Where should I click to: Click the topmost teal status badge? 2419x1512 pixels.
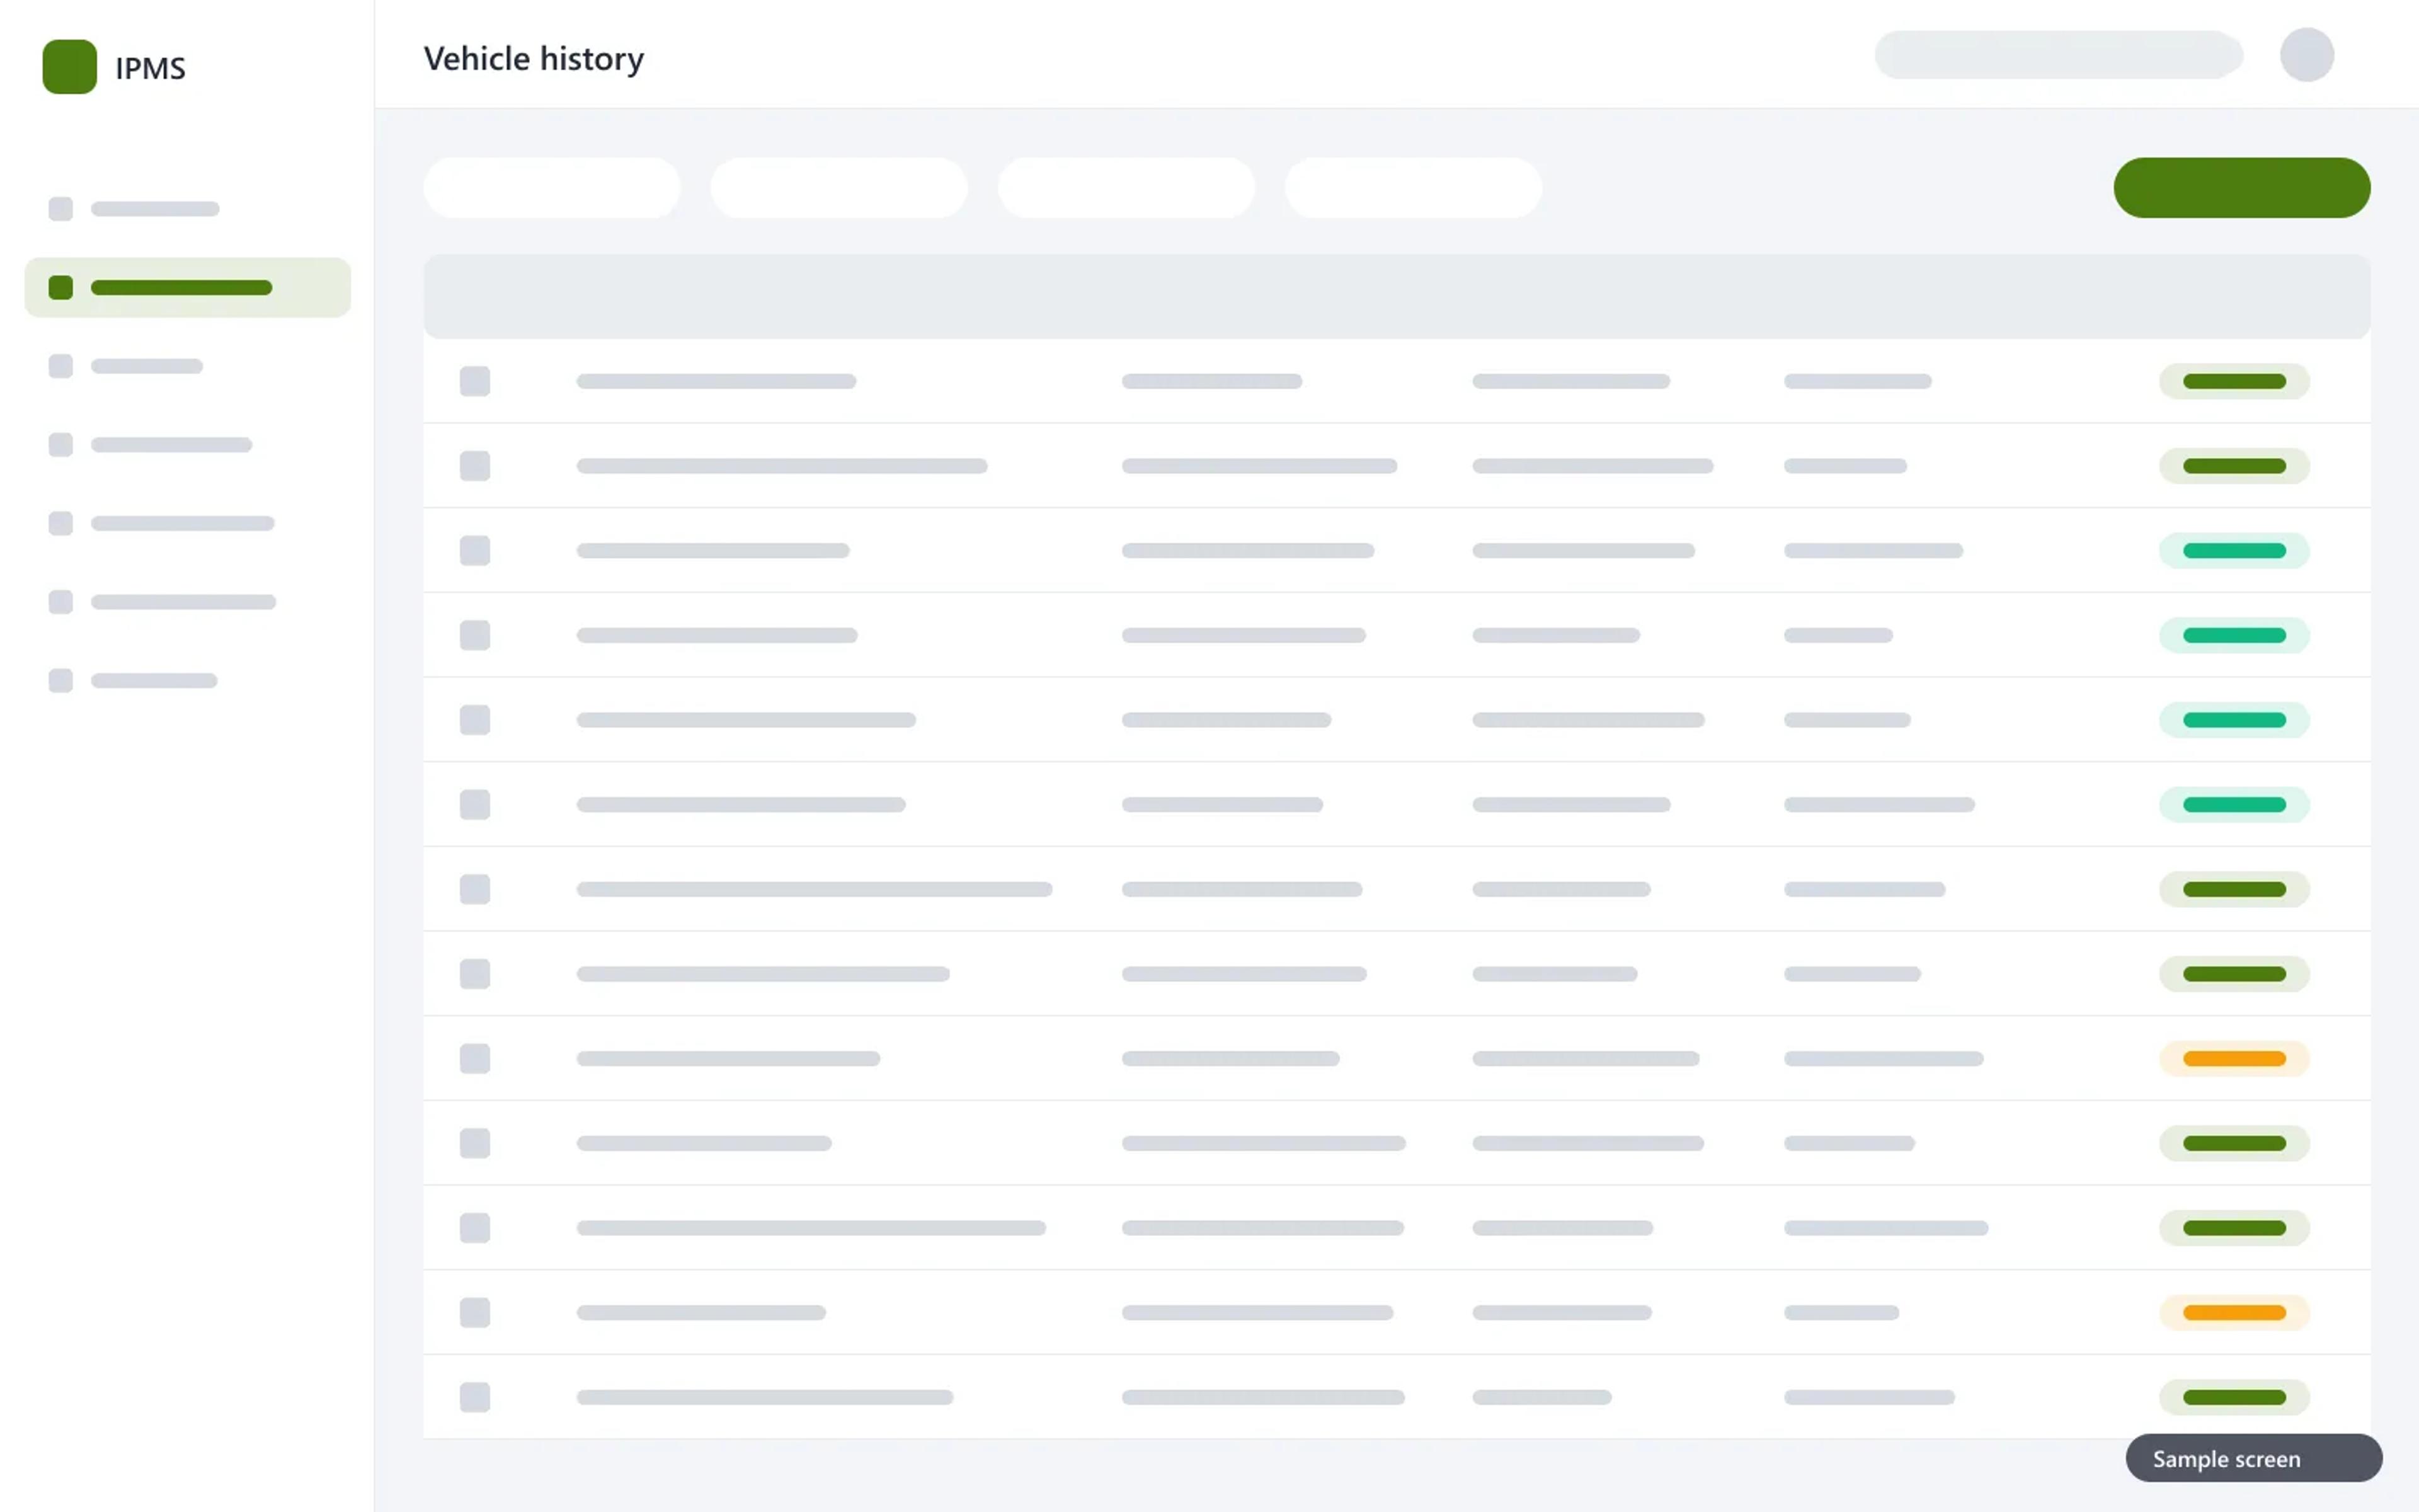(x=2234, y=551)
